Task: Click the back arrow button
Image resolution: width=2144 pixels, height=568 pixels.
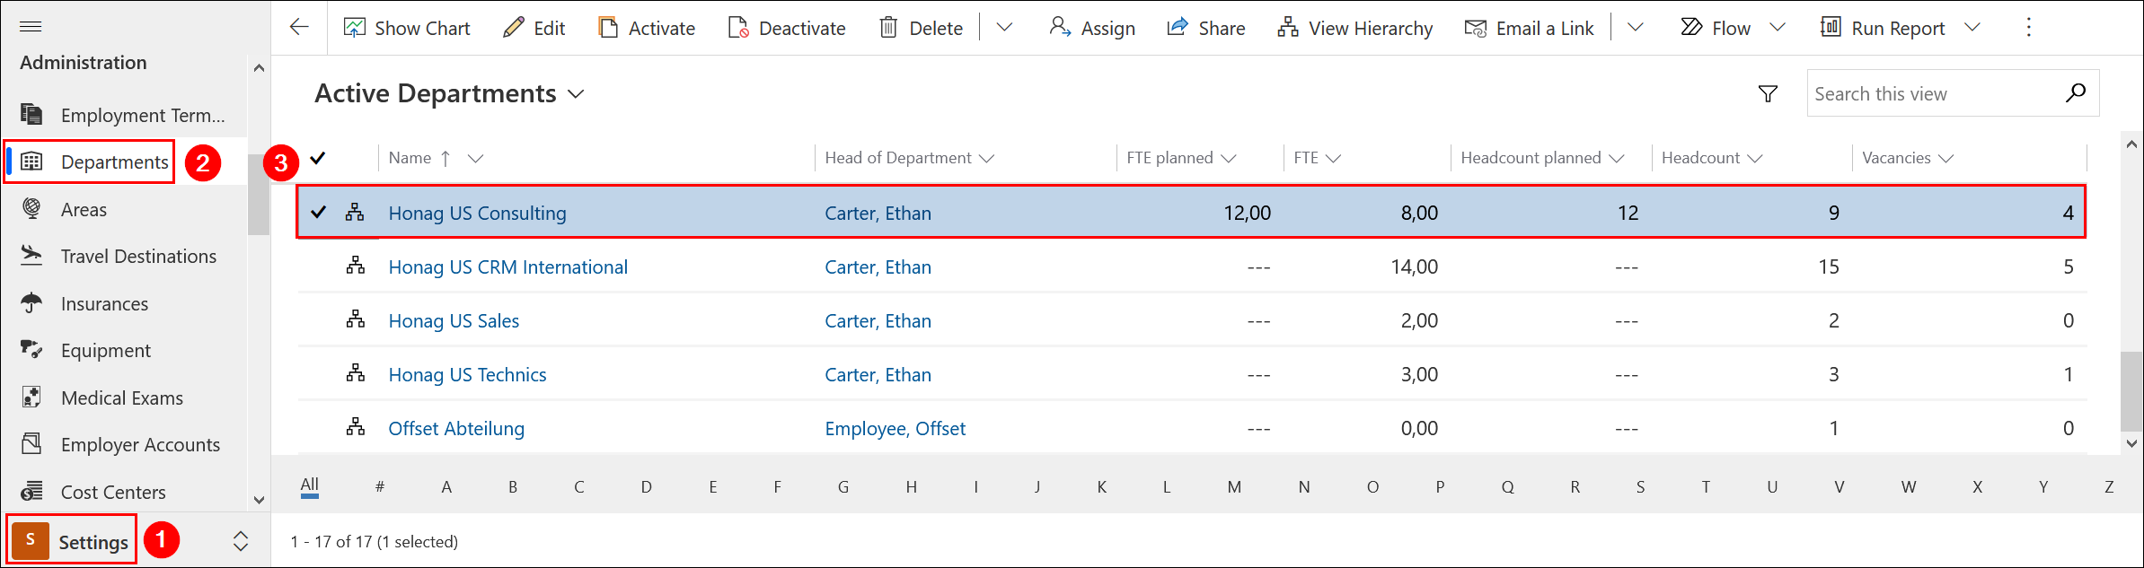Action: (299, 27)
